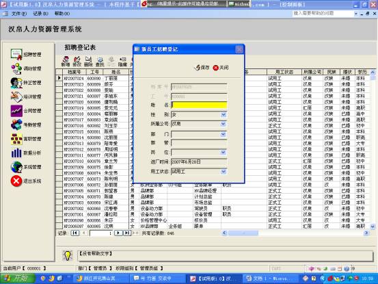
Task: Click the 进厂时间 date field
Action: (199, 162)
